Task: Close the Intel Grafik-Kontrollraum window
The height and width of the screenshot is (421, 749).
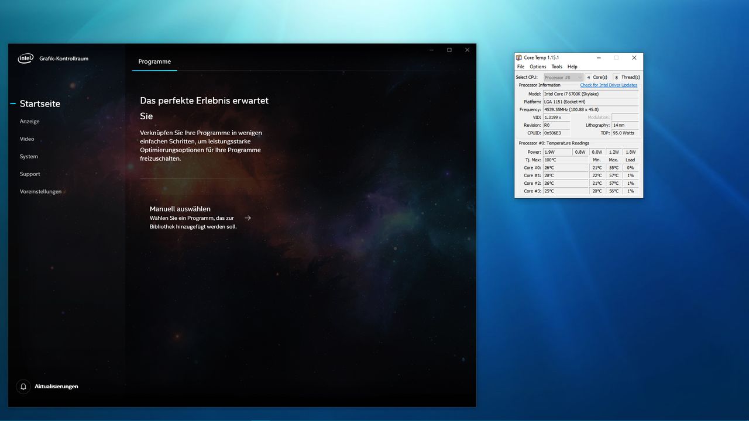Action: (468, 50)
